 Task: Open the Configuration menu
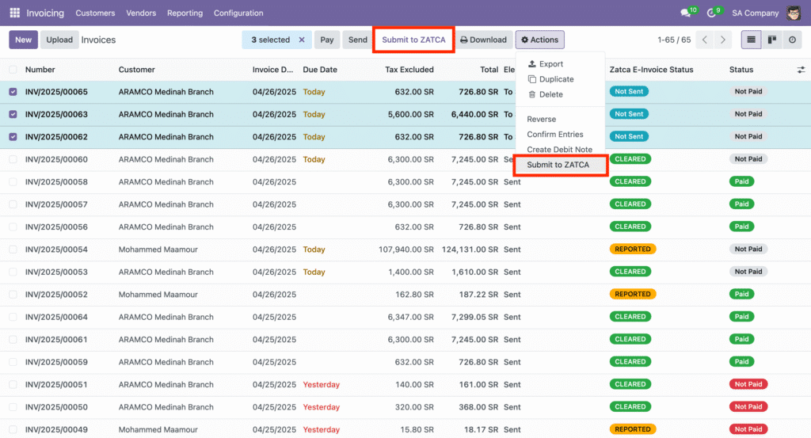click(x=238, y=13)
